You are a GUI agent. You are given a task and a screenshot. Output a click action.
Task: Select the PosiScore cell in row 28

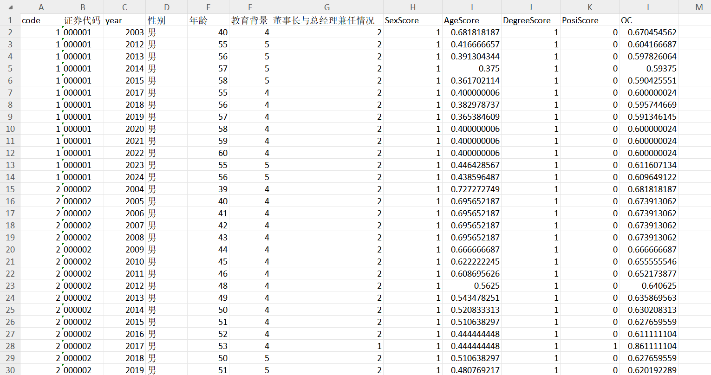(x=590, y=346)
